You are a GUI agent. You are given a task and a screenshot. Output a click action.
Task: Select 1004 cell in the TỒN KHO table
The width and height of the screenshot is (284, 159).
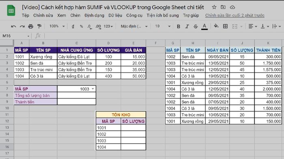coord(108,147)
